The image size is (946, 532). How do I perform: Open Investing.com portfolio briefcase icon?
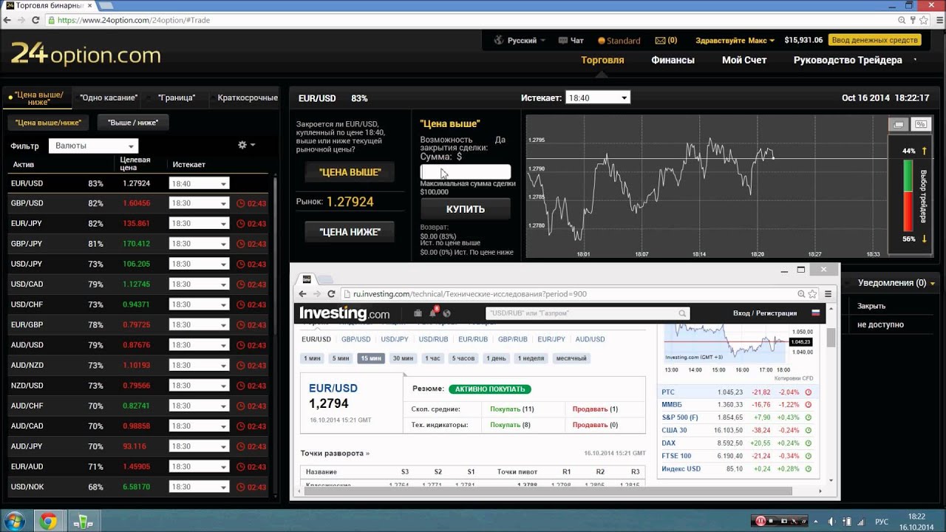418,313
